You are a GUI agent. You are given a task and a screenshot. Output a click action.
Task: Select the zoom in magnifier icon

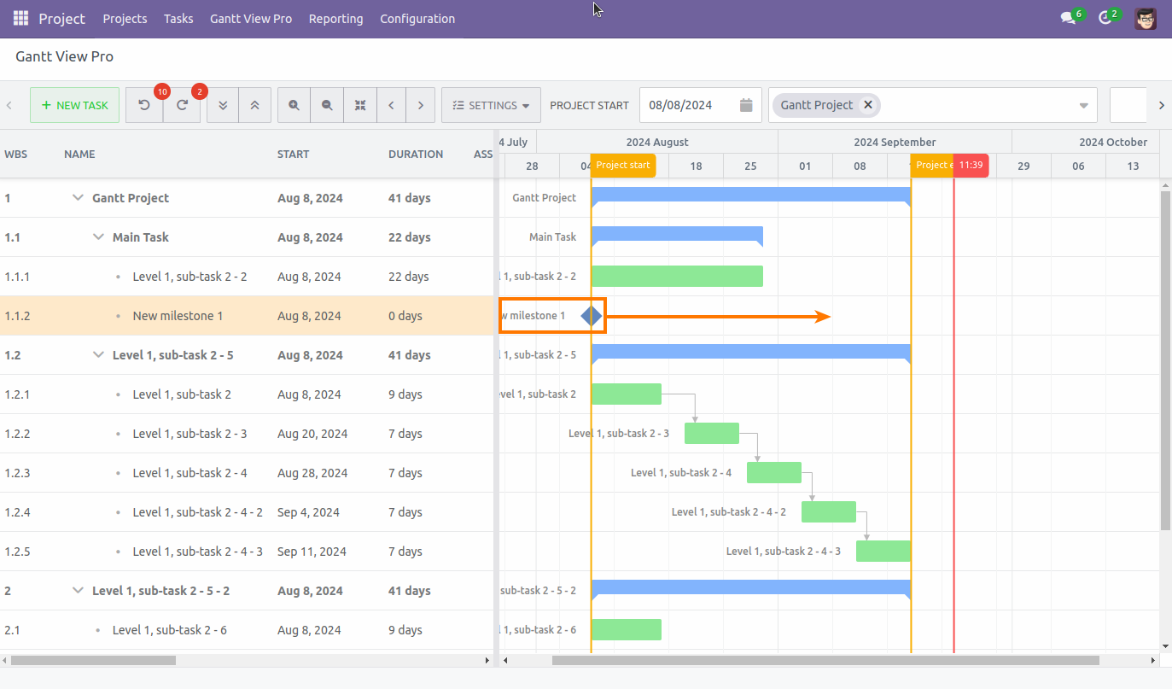(294, 105)
